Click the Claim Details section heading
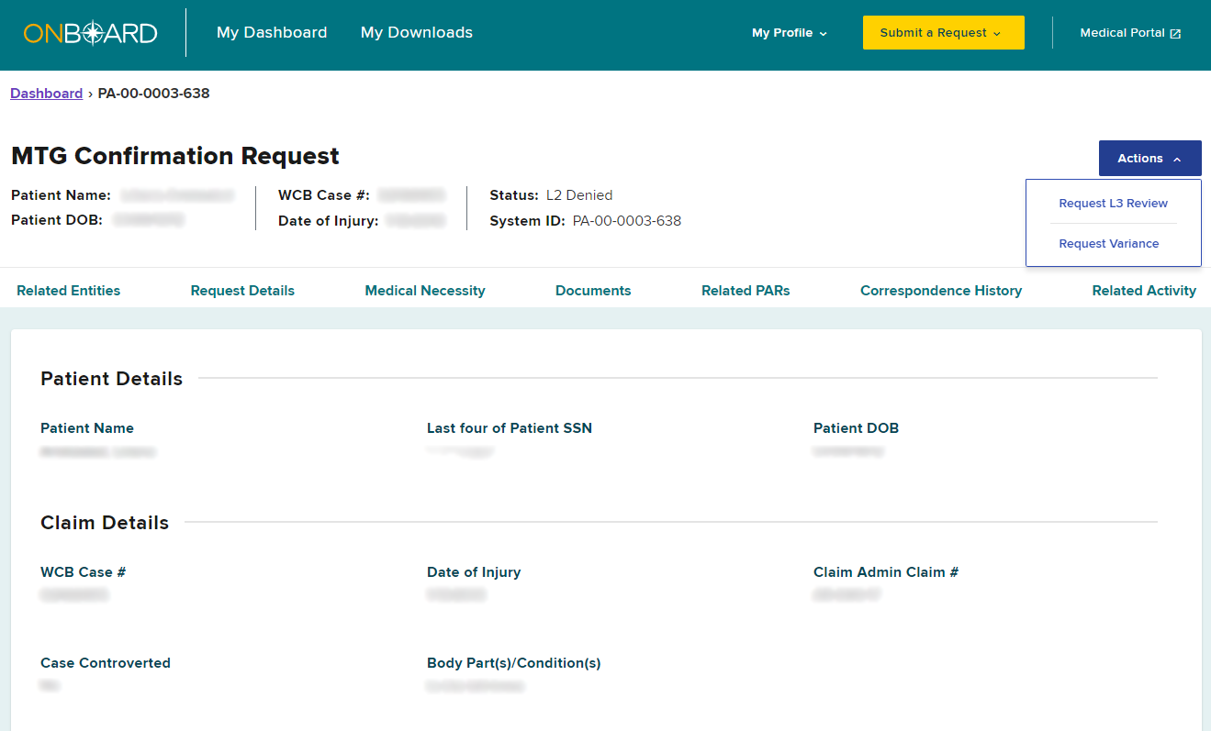The width and height of the screenshot is (1211, 731). pos(105,523)
